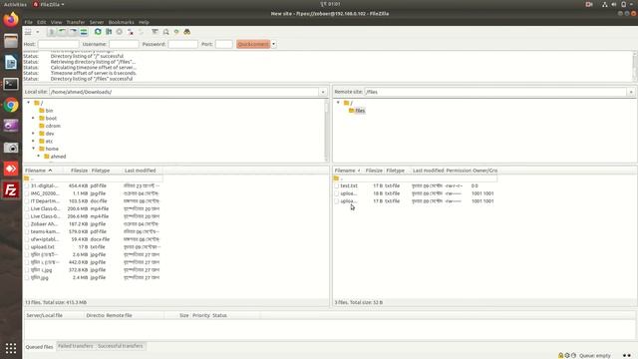Disconnect from the current server
Screen dimensions: 638x359
[131, 32]
